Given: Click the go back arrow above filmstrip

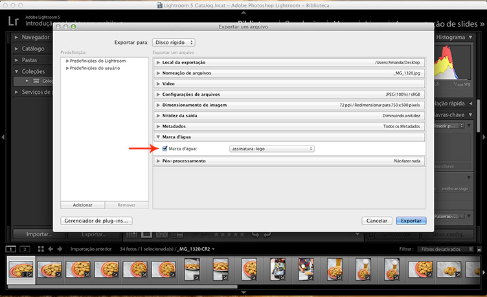Looking at the screenshot, I should 51,249.
